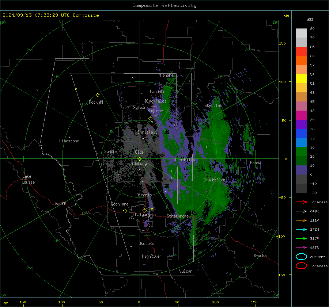Click the yellow diamond marker beside RockyMH
Viewport: 329px width, 307px height.
pos(98,95)
